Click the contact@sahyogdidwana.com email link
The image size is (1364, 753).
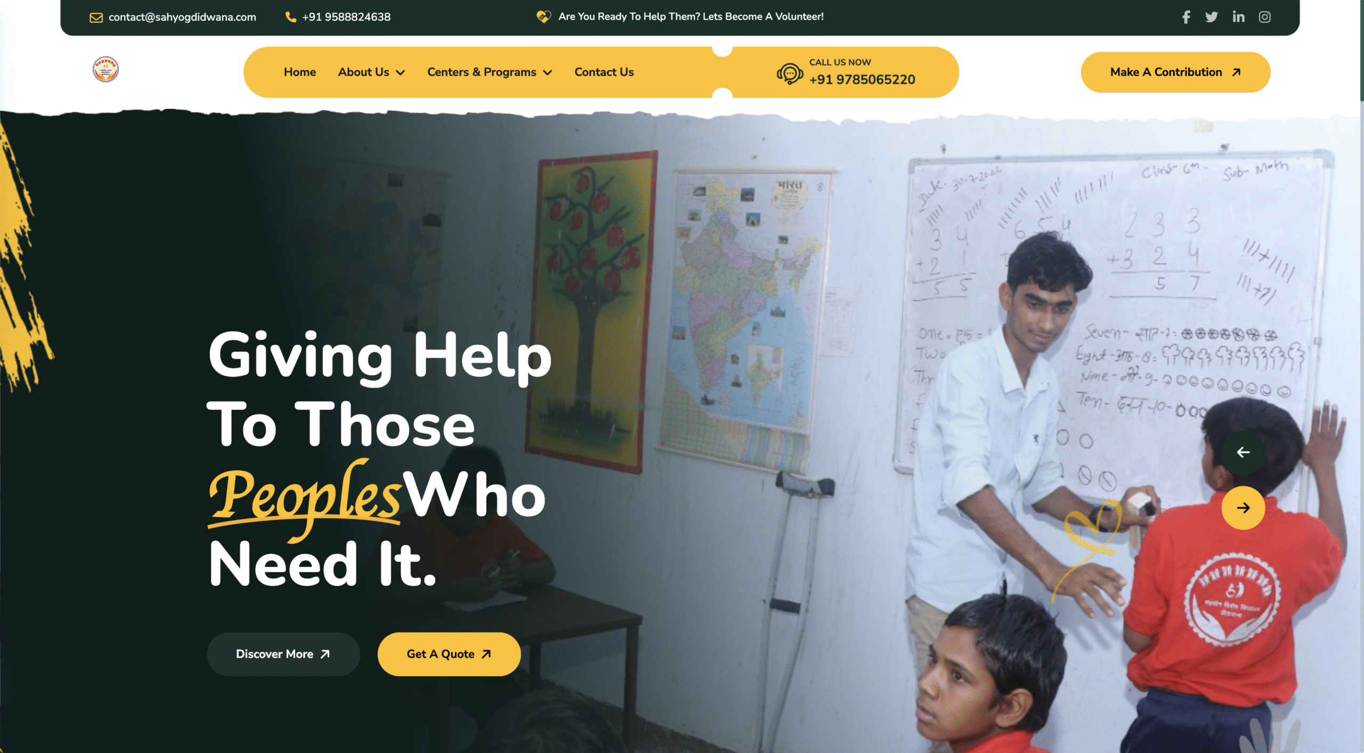pyautogui.click(x=182, y=17)
